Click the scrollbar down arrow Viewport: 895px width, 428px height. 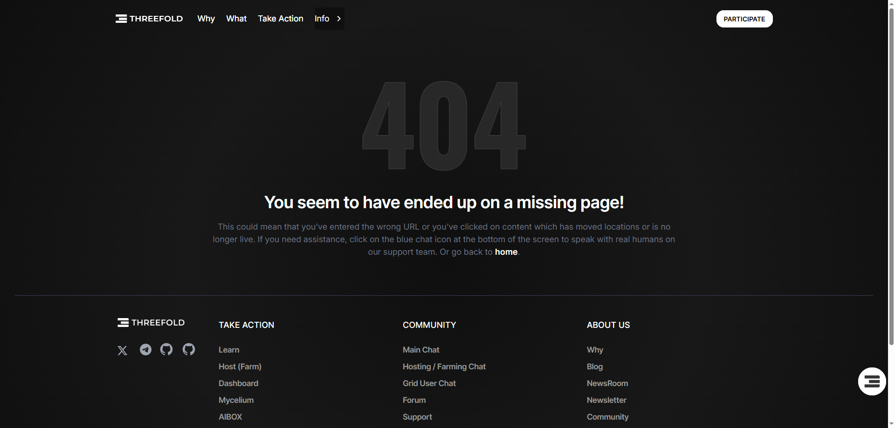891,424
